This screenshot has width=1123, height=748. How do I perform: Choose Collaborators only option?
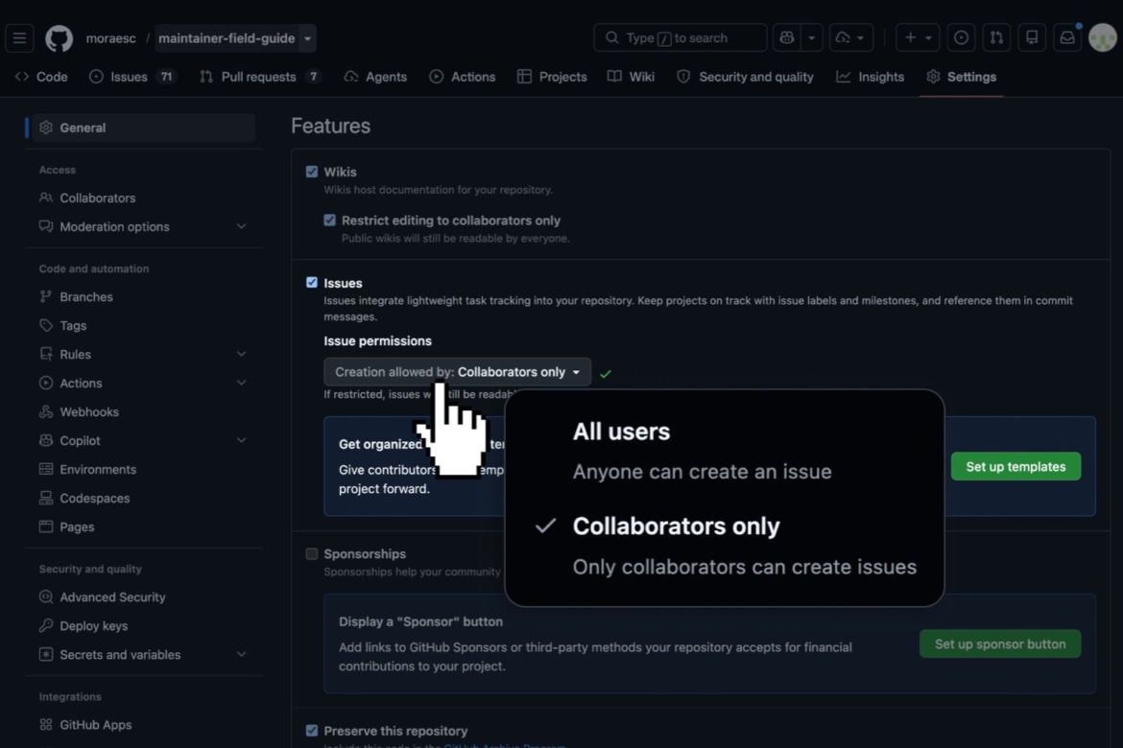click(724, 547)
